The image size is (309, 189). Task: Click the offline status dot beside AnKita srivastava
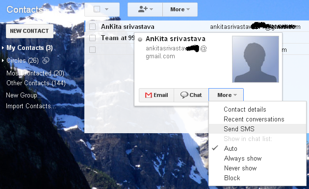click(x=140, y=39)
